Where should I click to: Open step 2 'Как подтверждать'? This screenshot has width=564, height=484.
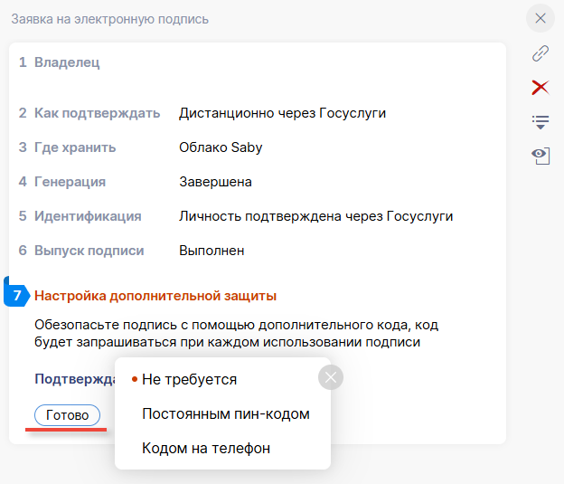97,113
